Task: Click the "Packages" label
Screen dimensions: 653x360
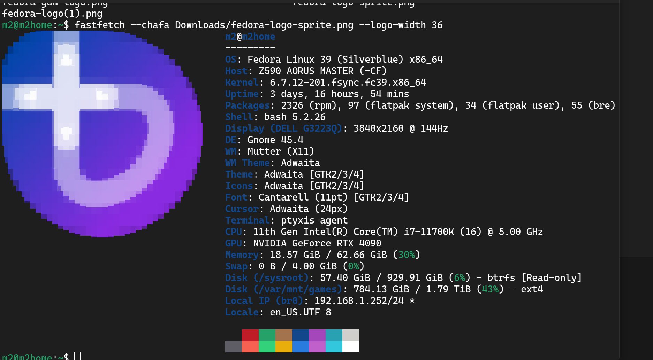Action: (x=248, y=105)
